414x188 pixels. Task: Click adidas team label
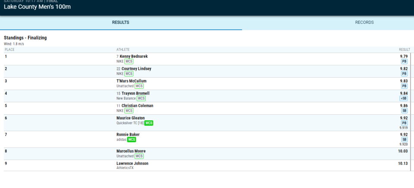click(122, 140)
